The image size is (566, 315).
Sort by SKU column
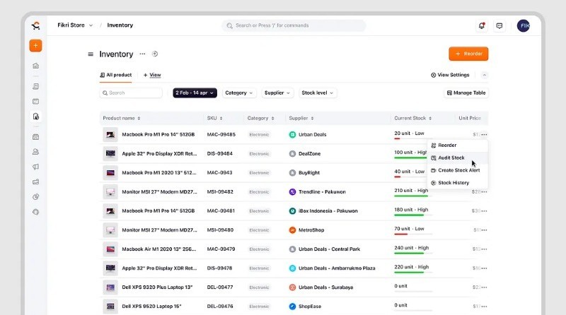tap(215, 118)
